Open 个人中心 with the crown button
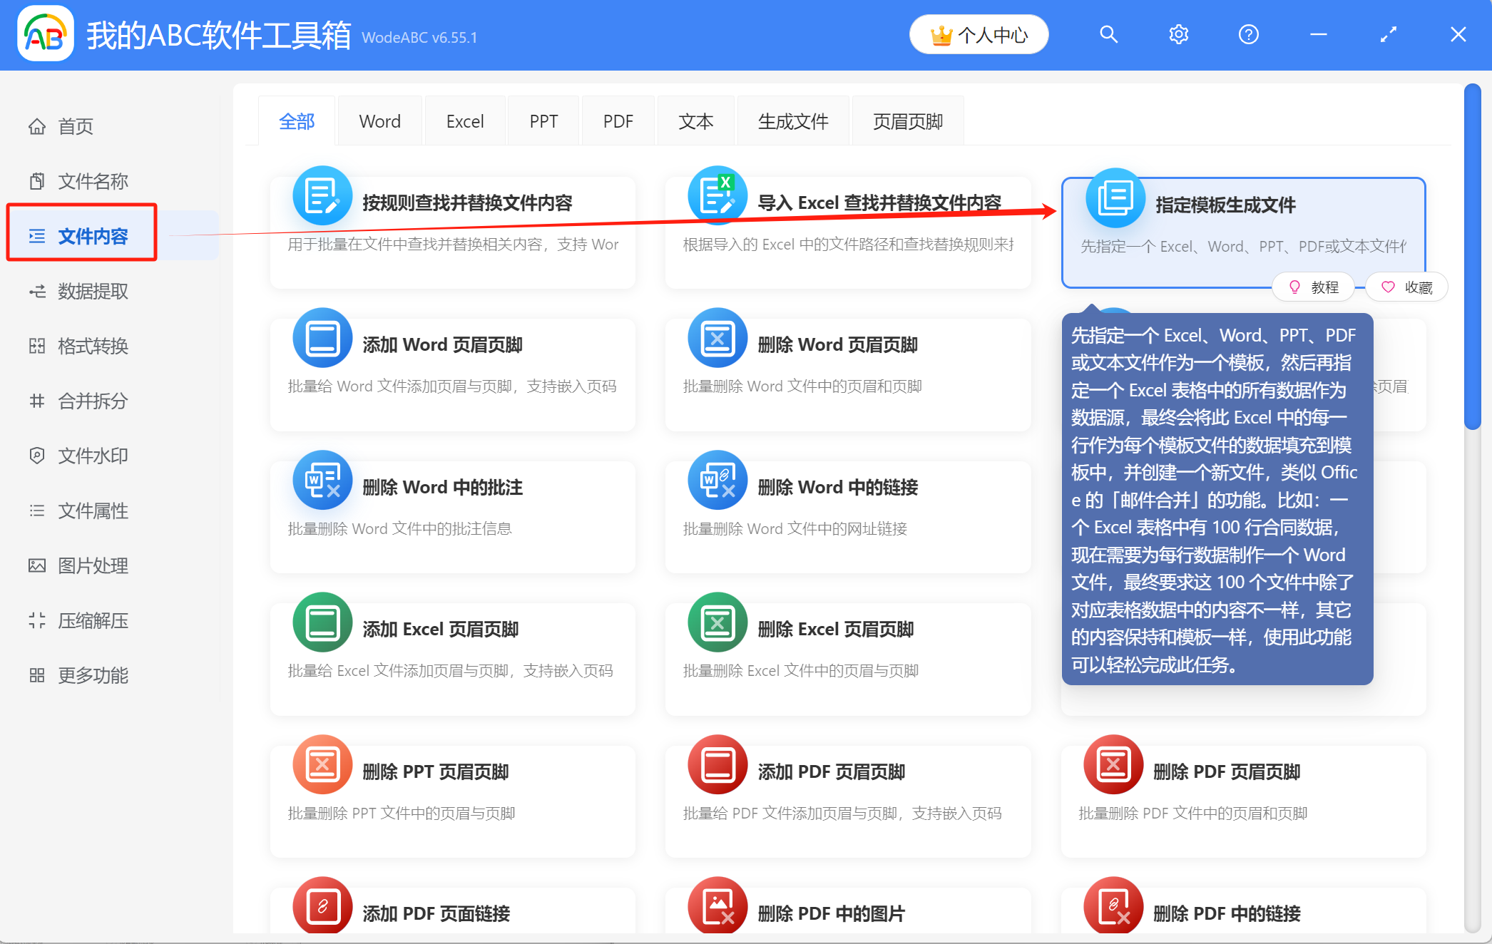The height and width of the screenshot is (944, 1492). (x=979, y=34)
